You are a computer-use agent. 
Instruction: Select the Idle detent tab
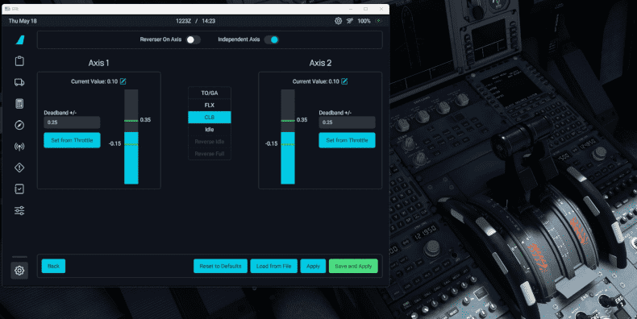tap(210, 130)
